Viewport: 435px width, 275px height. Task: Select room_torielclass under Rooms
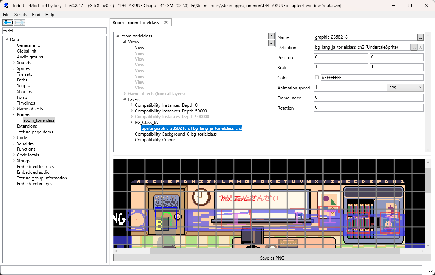39,120
